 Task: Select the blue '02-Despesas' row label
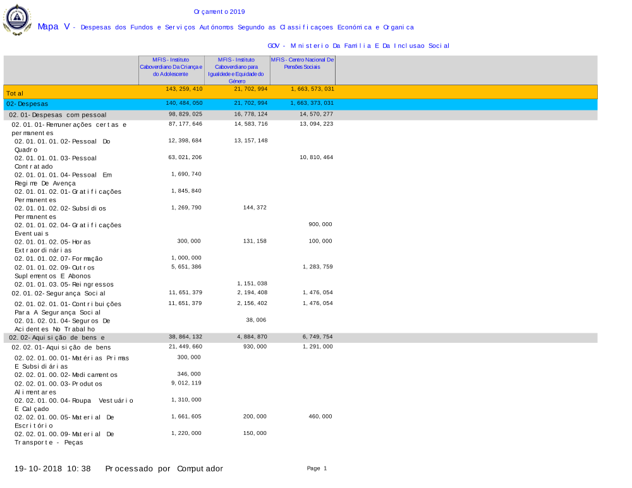coord(27,104)
